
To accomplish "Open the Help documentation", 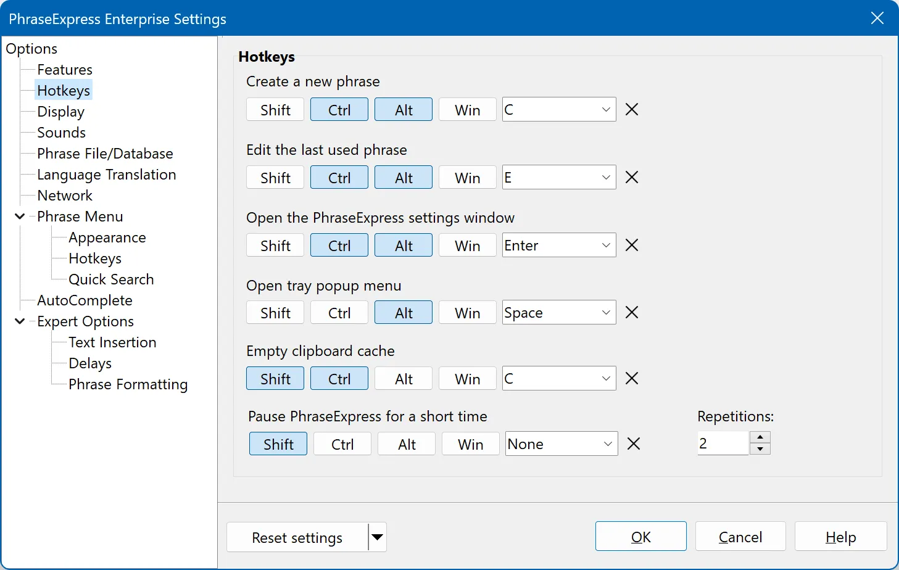I will [x=840, y=536].
